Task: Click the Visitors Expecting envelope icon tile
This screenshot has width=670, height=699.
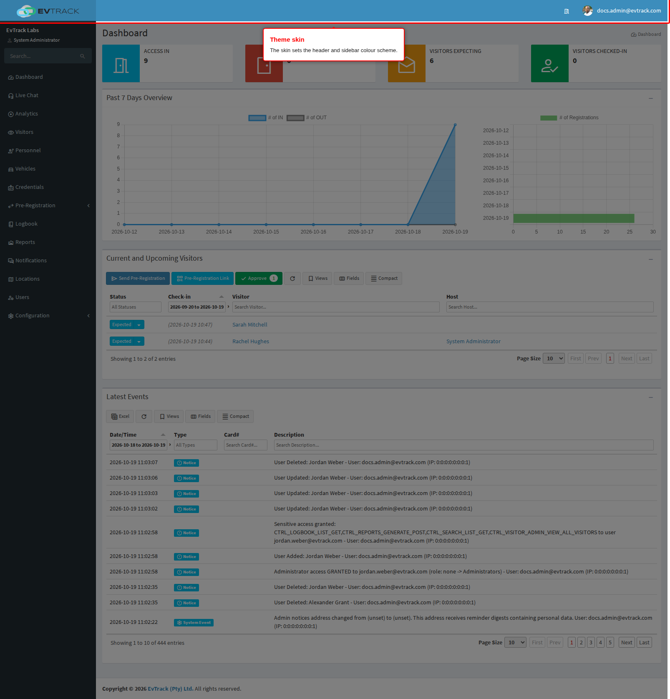Action: (407, 63)
